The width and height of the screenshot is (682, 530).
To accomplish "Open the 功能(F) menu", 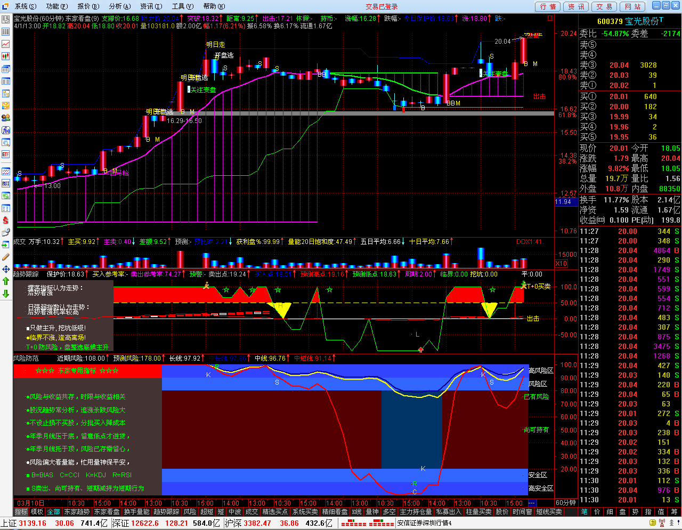I will [56, 6].
